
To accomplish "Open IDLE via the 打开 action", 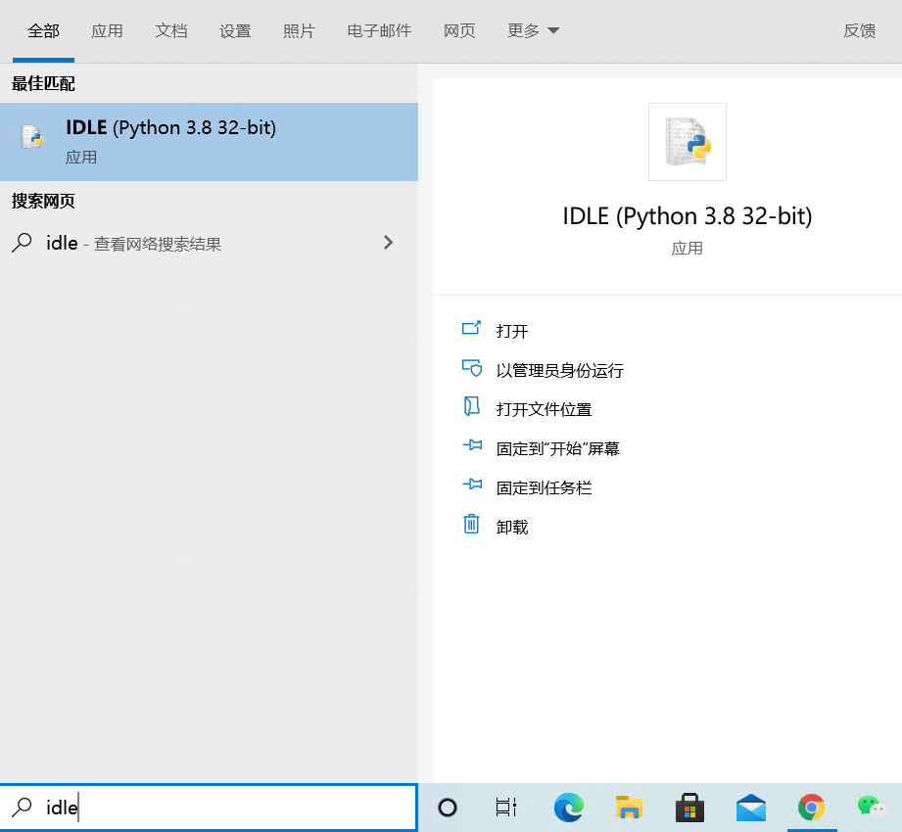I will [514, 331].
